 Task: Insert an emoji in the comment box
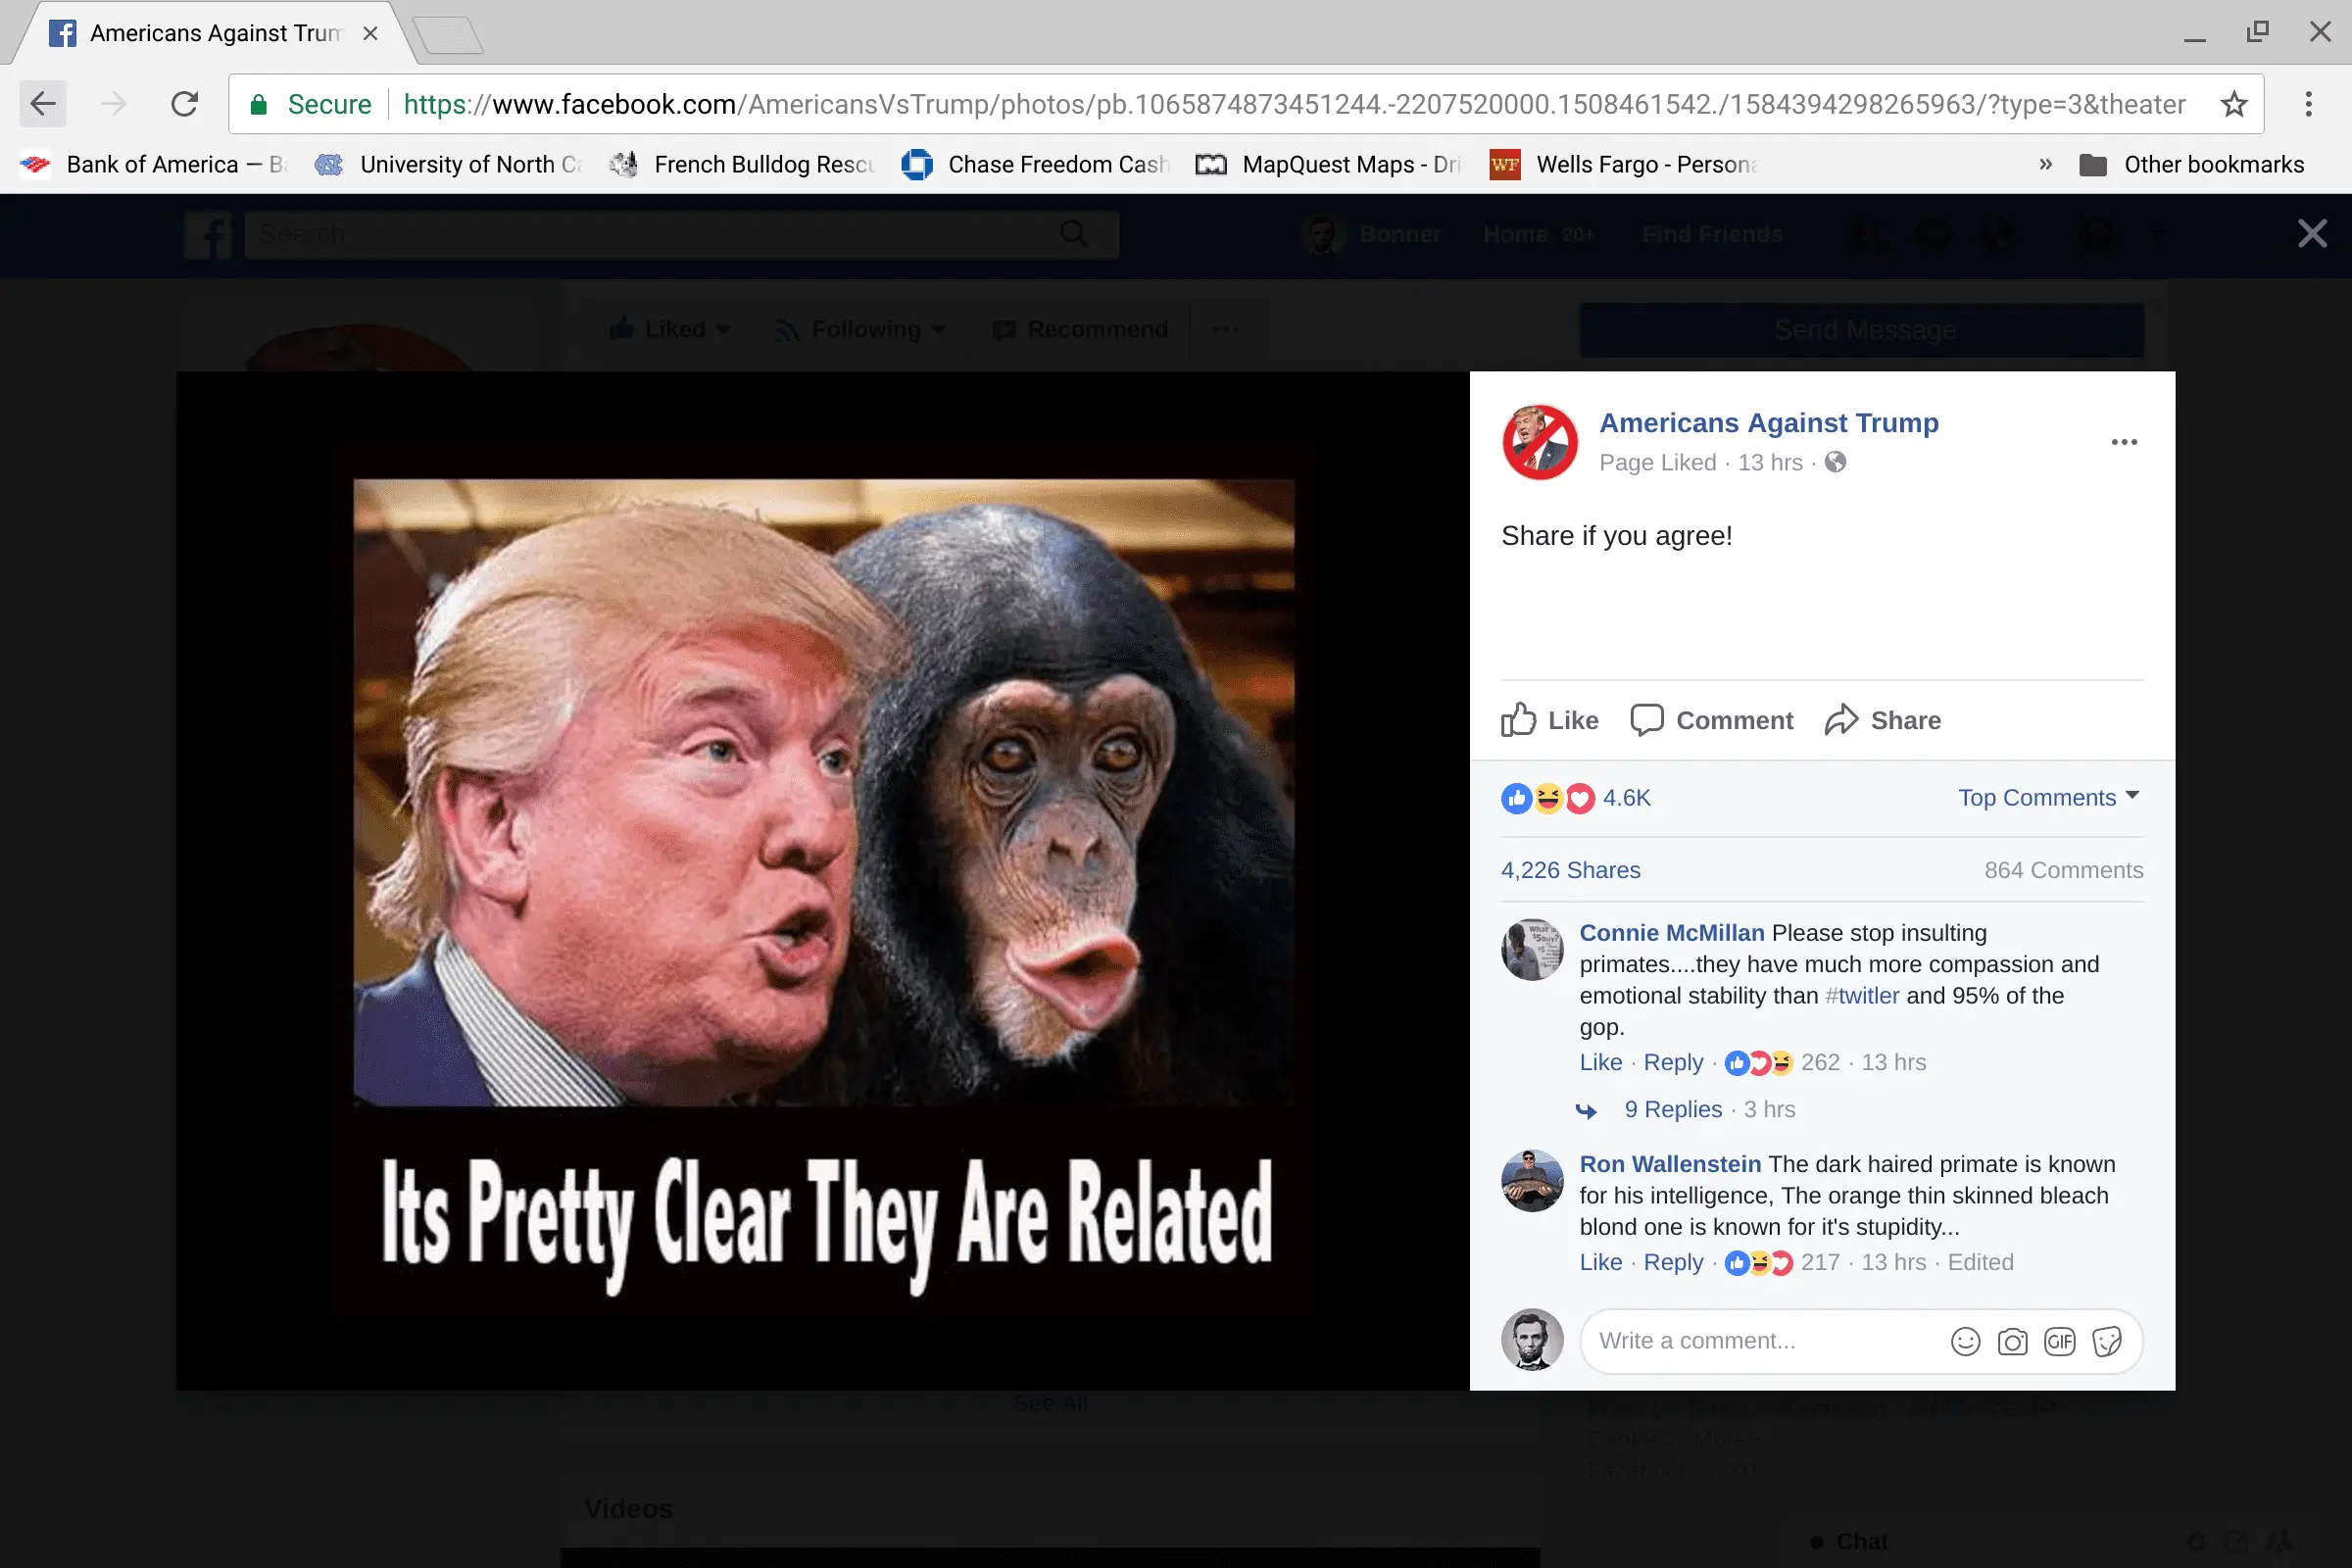click(1965, 1341)
